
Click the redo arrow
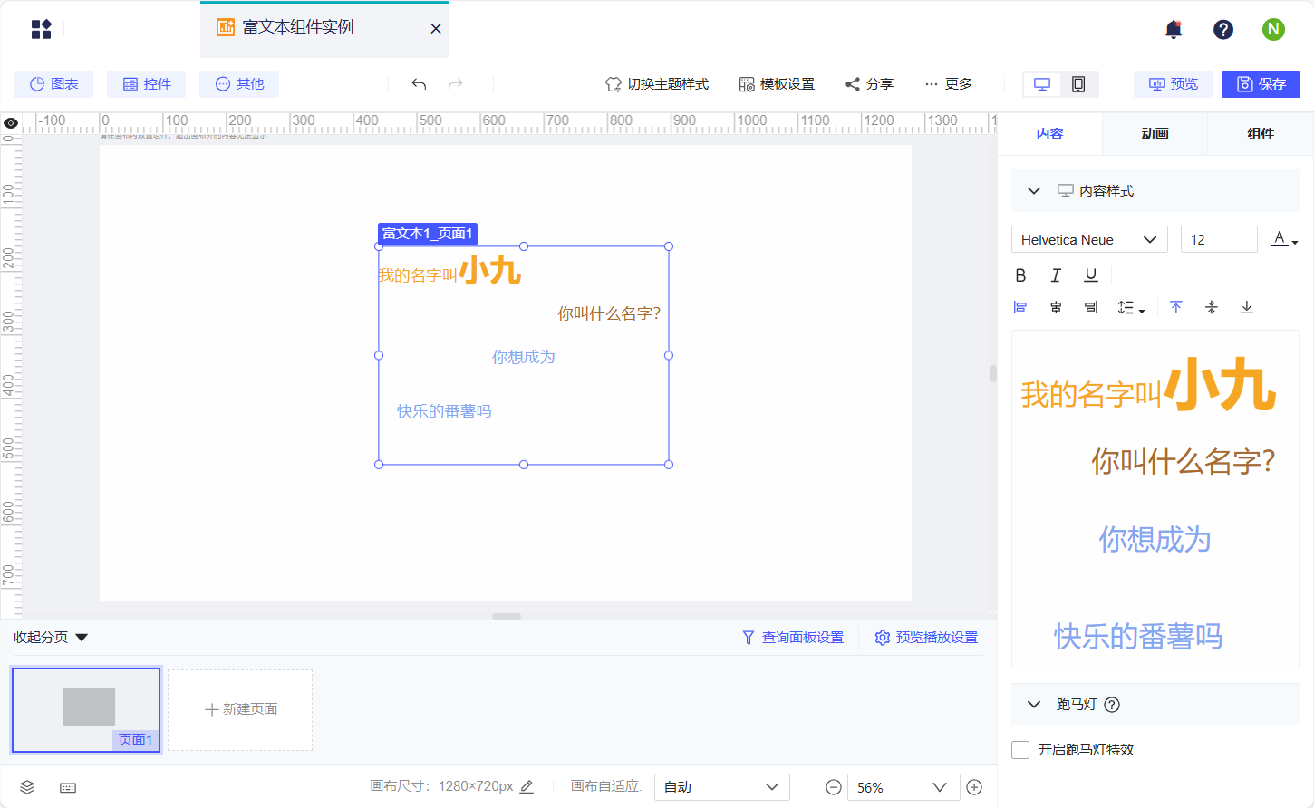point(456,84)
